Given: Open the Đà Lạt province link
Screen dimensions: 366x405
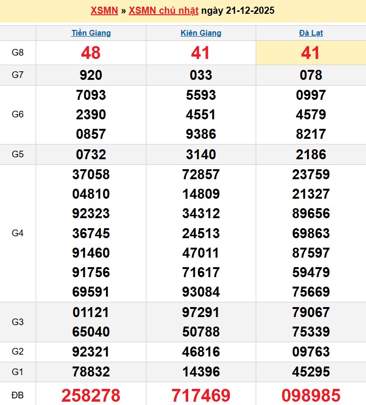Looking at the screenshot, I should click(x=311, y=33).
